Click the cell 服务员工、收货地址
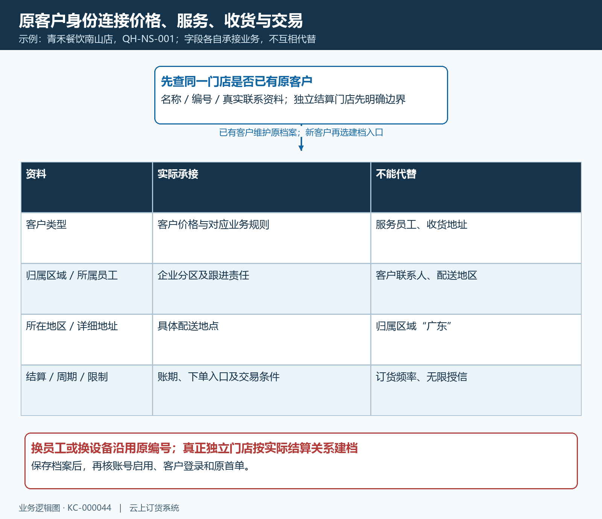The image size is (602, 519). click(476, 238)
